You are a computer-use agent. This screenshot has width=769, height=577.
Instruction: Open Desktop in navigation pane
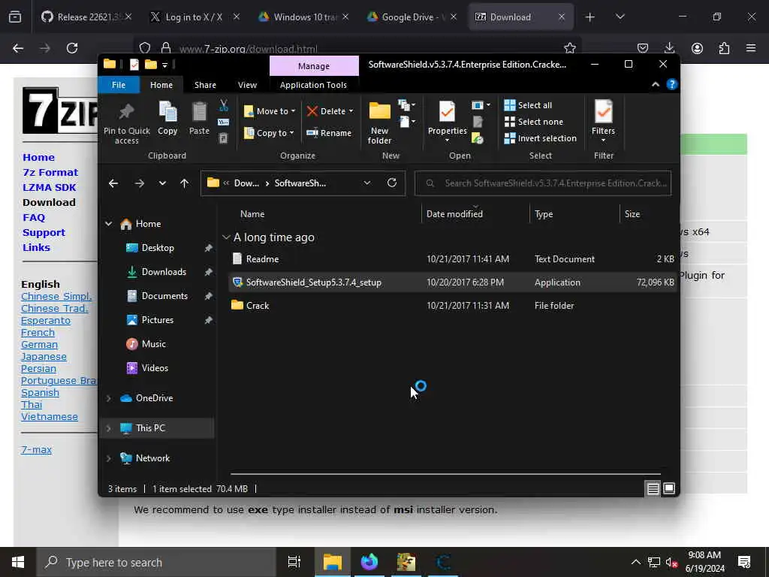158,248
